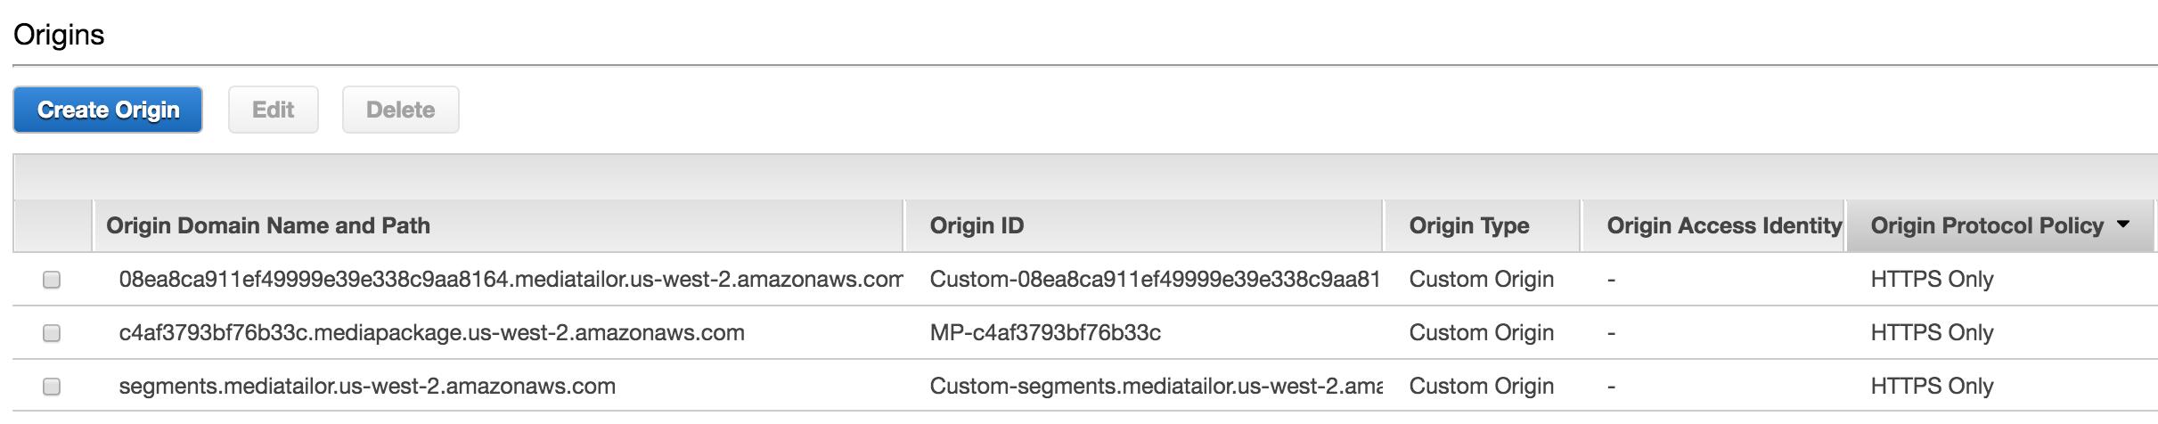
Task: Click the Custom-08ea8ca911ef origin ID cell
Action: point(1155,280)
